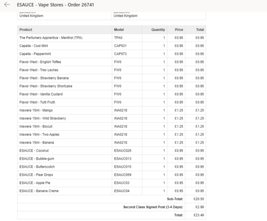
Task: Click the Capella - Peppermint product
Action: (x=35, y=54)
